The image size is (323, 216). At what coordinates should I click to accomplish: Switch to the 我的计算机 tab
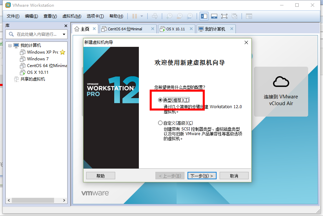(x=215, y=29)
